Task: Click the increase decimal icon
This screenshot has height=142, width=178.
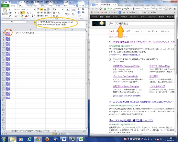Action: coord(54,16)
